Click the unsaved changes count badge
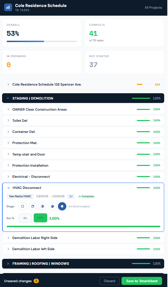Screen dimensions: 168x287 [x=36, y=281]
